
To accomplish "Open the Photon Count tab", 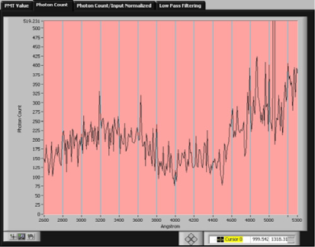I will coord(52,5).
